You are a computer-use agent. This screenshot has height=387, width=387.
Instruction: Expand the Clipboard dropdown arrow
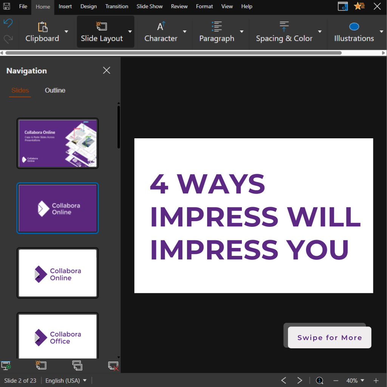click(x=67, y=32)
